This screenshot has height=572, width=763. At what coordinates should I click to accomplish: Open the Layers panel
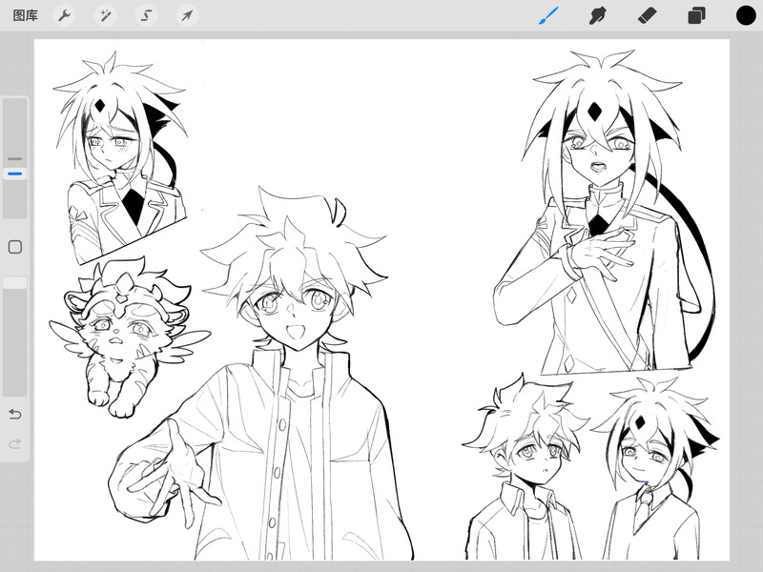point(696,15)
